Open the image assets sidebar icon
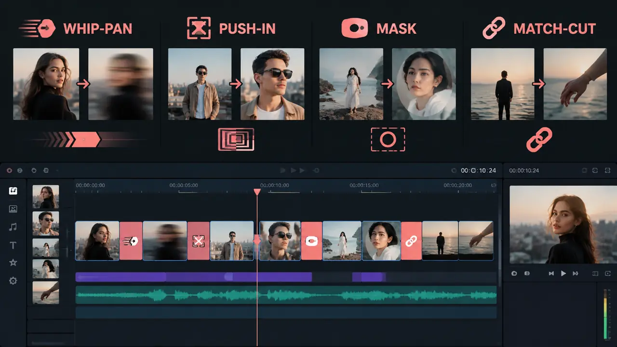The width and height of the screenshot is (617, 347). (x=13, y=209)
